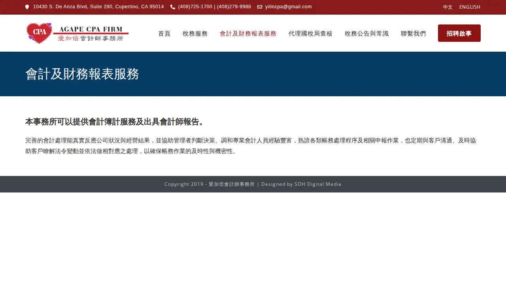The height and width of the screenshot is (284, 506).
Task: Click the page title 會計及財務報表服務 in banner
Action: (x=82, y=74)
